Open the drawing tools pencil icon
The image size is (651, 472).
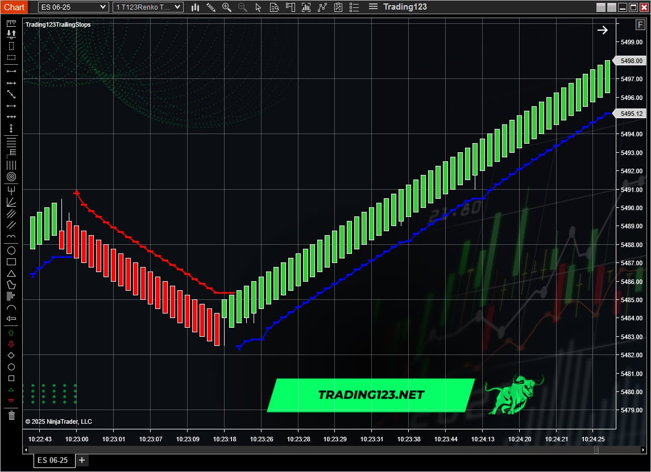[x=211, y=7]
